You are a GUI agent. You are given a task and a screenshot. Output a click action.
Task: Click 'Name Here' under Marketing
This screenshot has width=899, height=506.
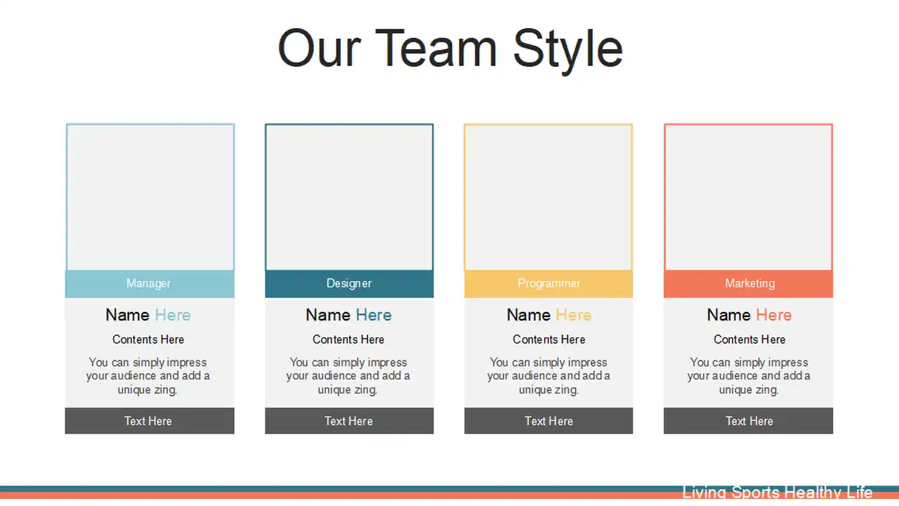point(749,315)
